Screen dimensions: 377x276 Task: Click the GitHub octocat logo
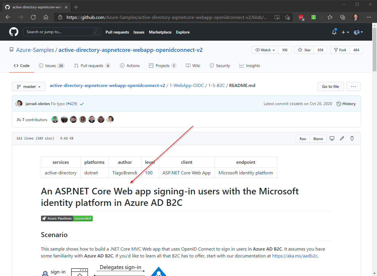coord(13,31)
